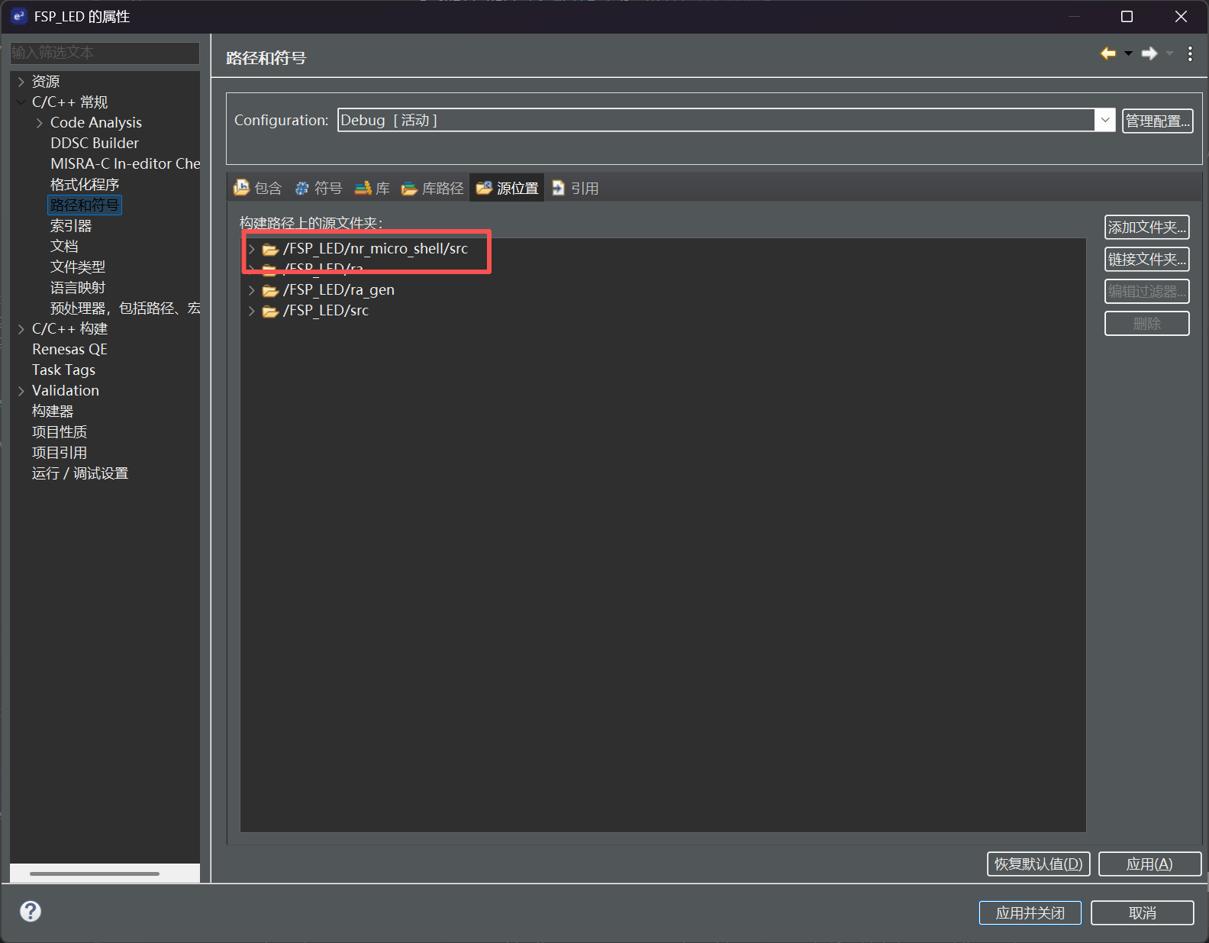Select the 源位置 tab
This screenshot has height=943, width=1209.
point(507,188)
